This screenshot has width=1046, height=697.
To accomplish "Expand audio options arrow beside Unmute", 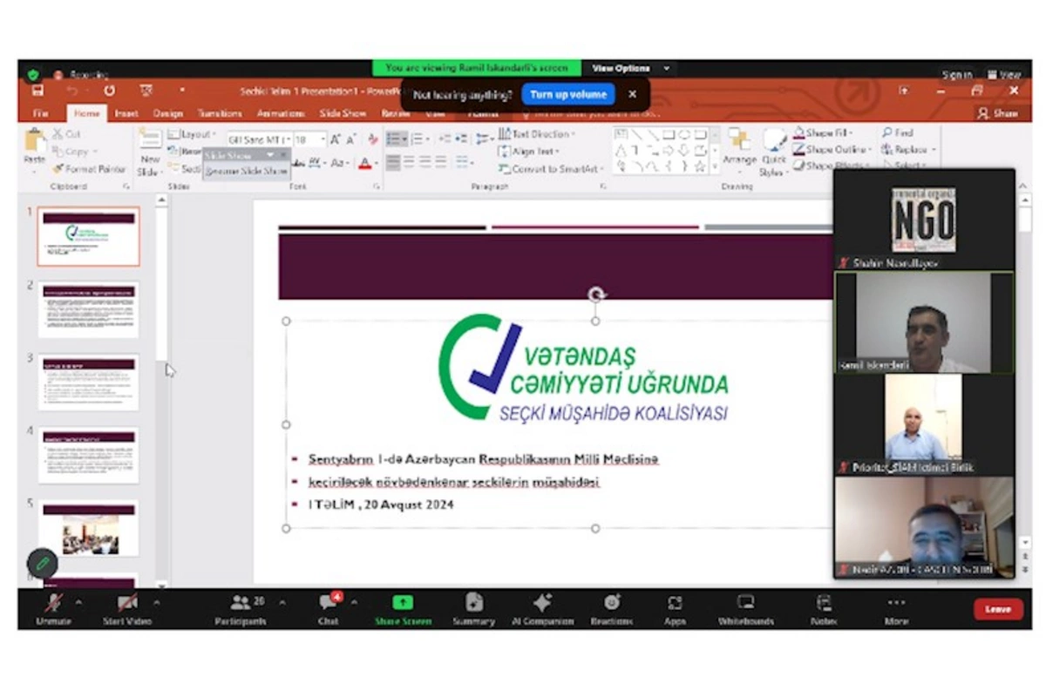I will (78, 602).
